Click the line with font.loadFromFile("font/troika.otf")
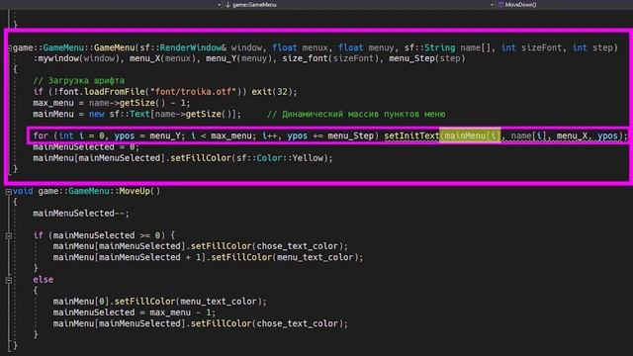This screenshot has width=633, height=356. tap(165, 92)
